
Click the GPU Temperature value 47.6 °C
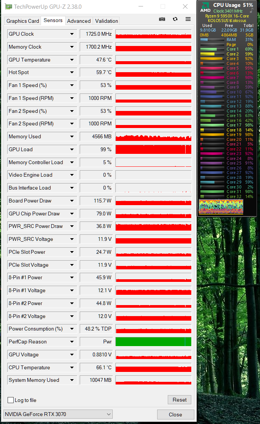[96, 60]
